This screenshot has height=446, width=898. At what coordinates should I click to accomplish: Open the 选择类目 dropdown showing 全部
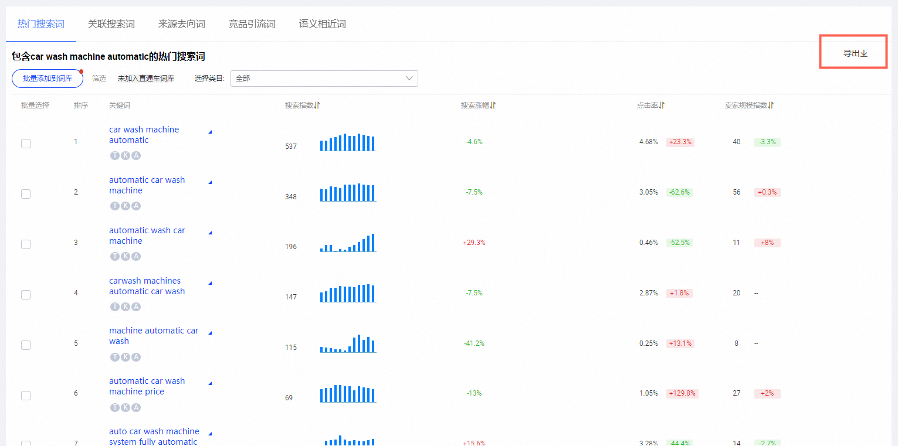(x=324, y=79)
